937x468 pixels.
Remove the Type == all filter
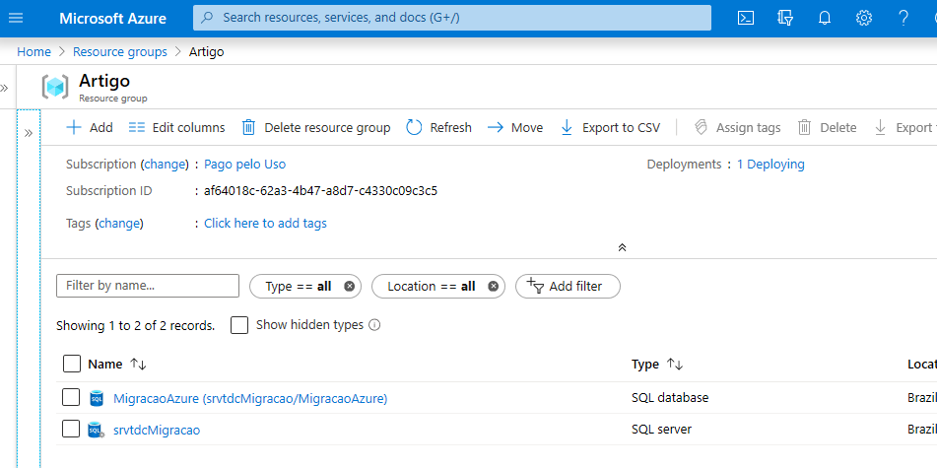pyautogui.click(x=349, y=286)
